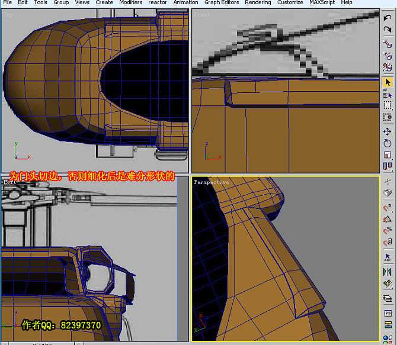
Task: Open the File menu
Action: click(x=8, y=2)
